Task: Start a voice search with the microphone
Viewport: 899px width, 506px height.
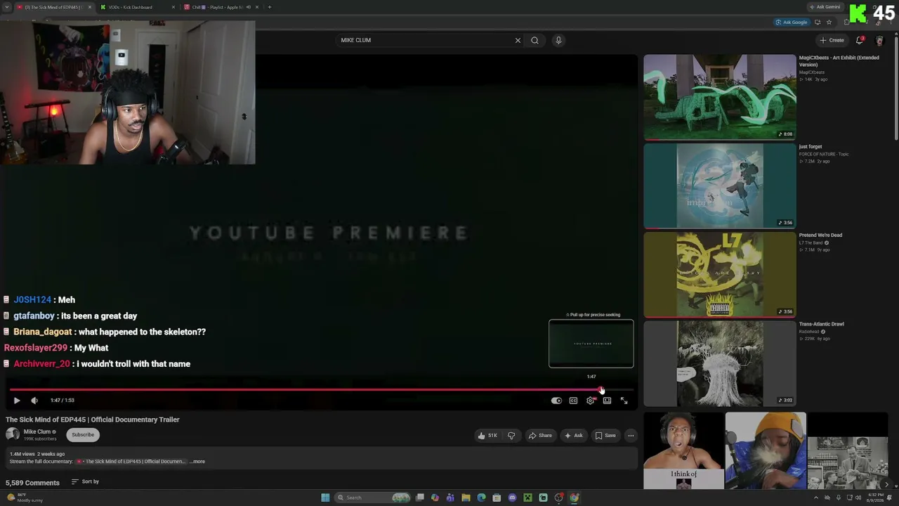Action: [x=558, y=40]
